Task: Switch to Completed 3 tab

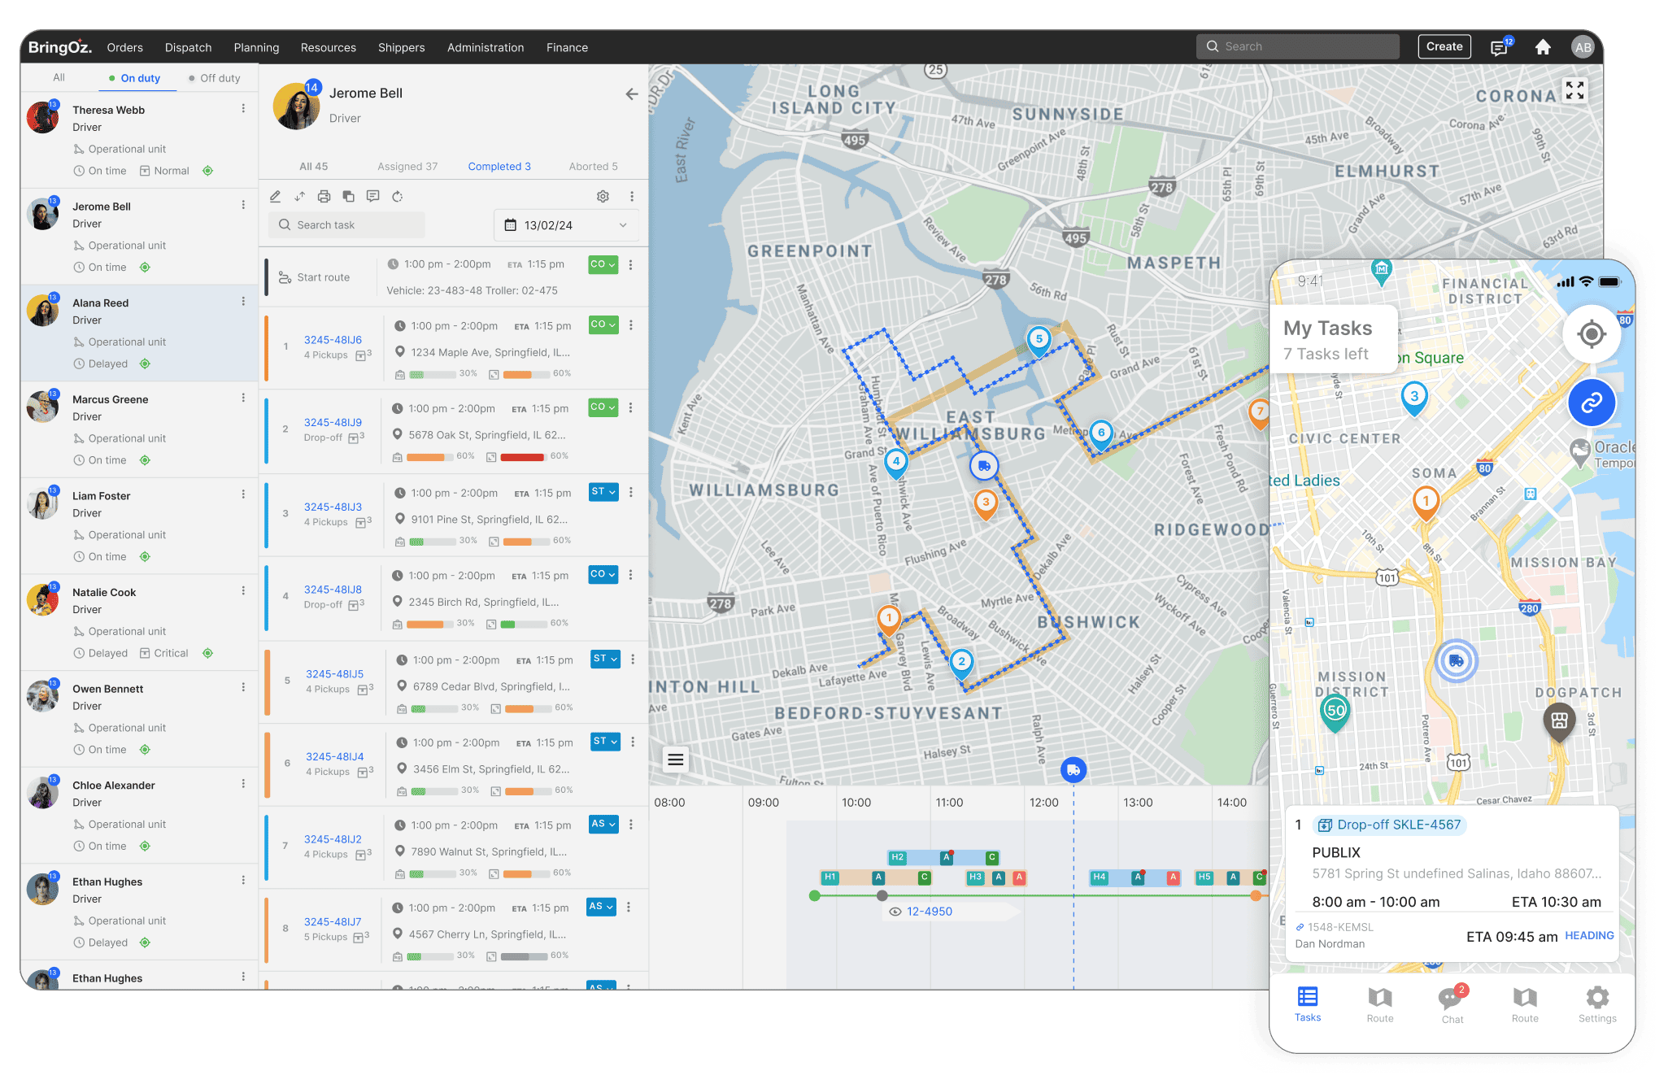Action: tap(499, 166)
